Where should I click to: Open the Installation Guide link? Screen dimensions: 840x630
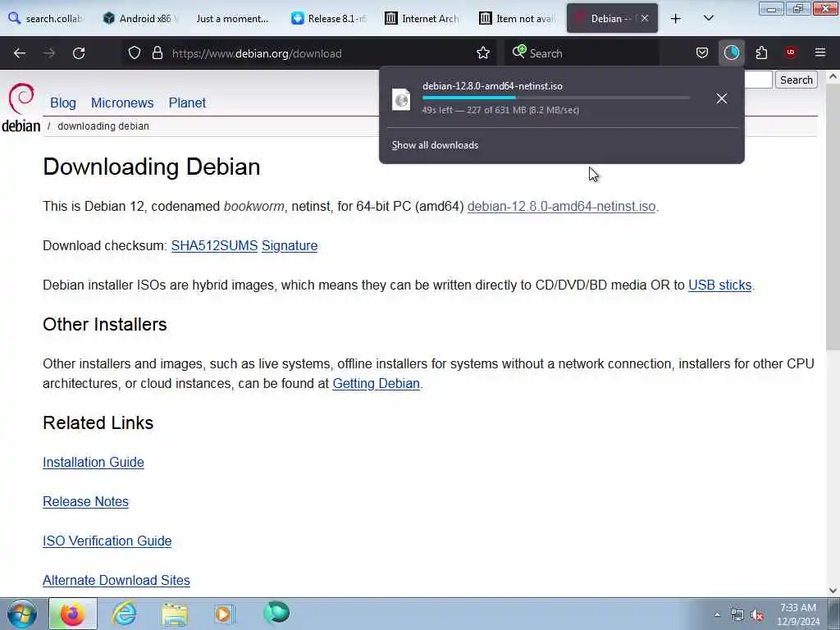pyautogui.click(x=94, y=462)
